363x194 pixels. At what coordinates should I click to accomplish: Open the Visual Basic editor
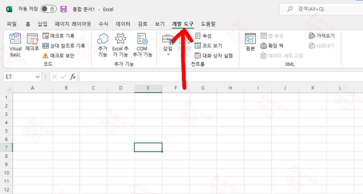[15, 45]
